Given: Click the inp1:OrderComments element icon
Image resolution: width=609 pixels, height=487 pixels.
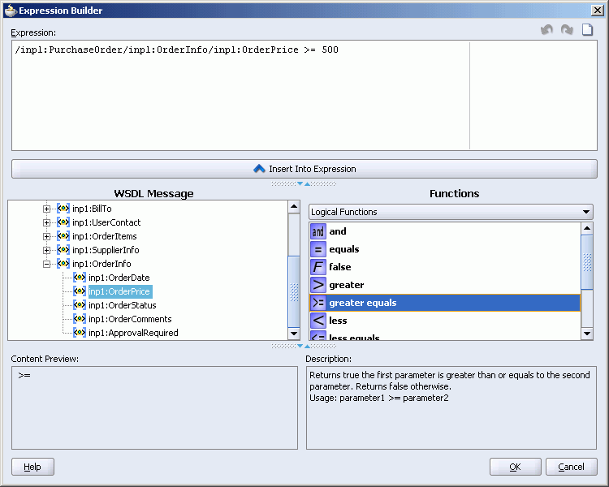Looking at the screenshot, I should pos(80,319).
